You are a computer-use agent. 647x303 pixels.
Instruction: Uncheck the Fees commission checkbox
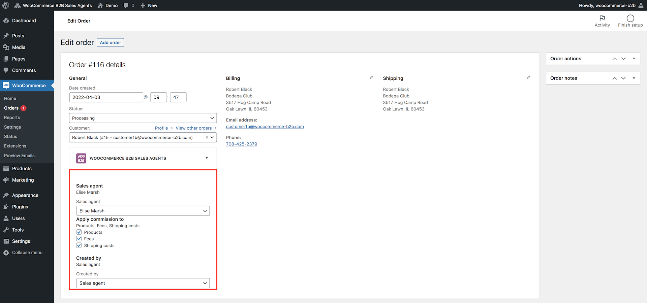[x=79, y=239]
